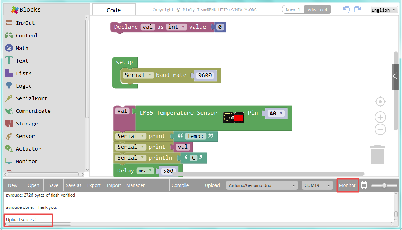The height and width of the screenshot is (230, 402).
Task: Click the Save as button
Action: (74, 185)
